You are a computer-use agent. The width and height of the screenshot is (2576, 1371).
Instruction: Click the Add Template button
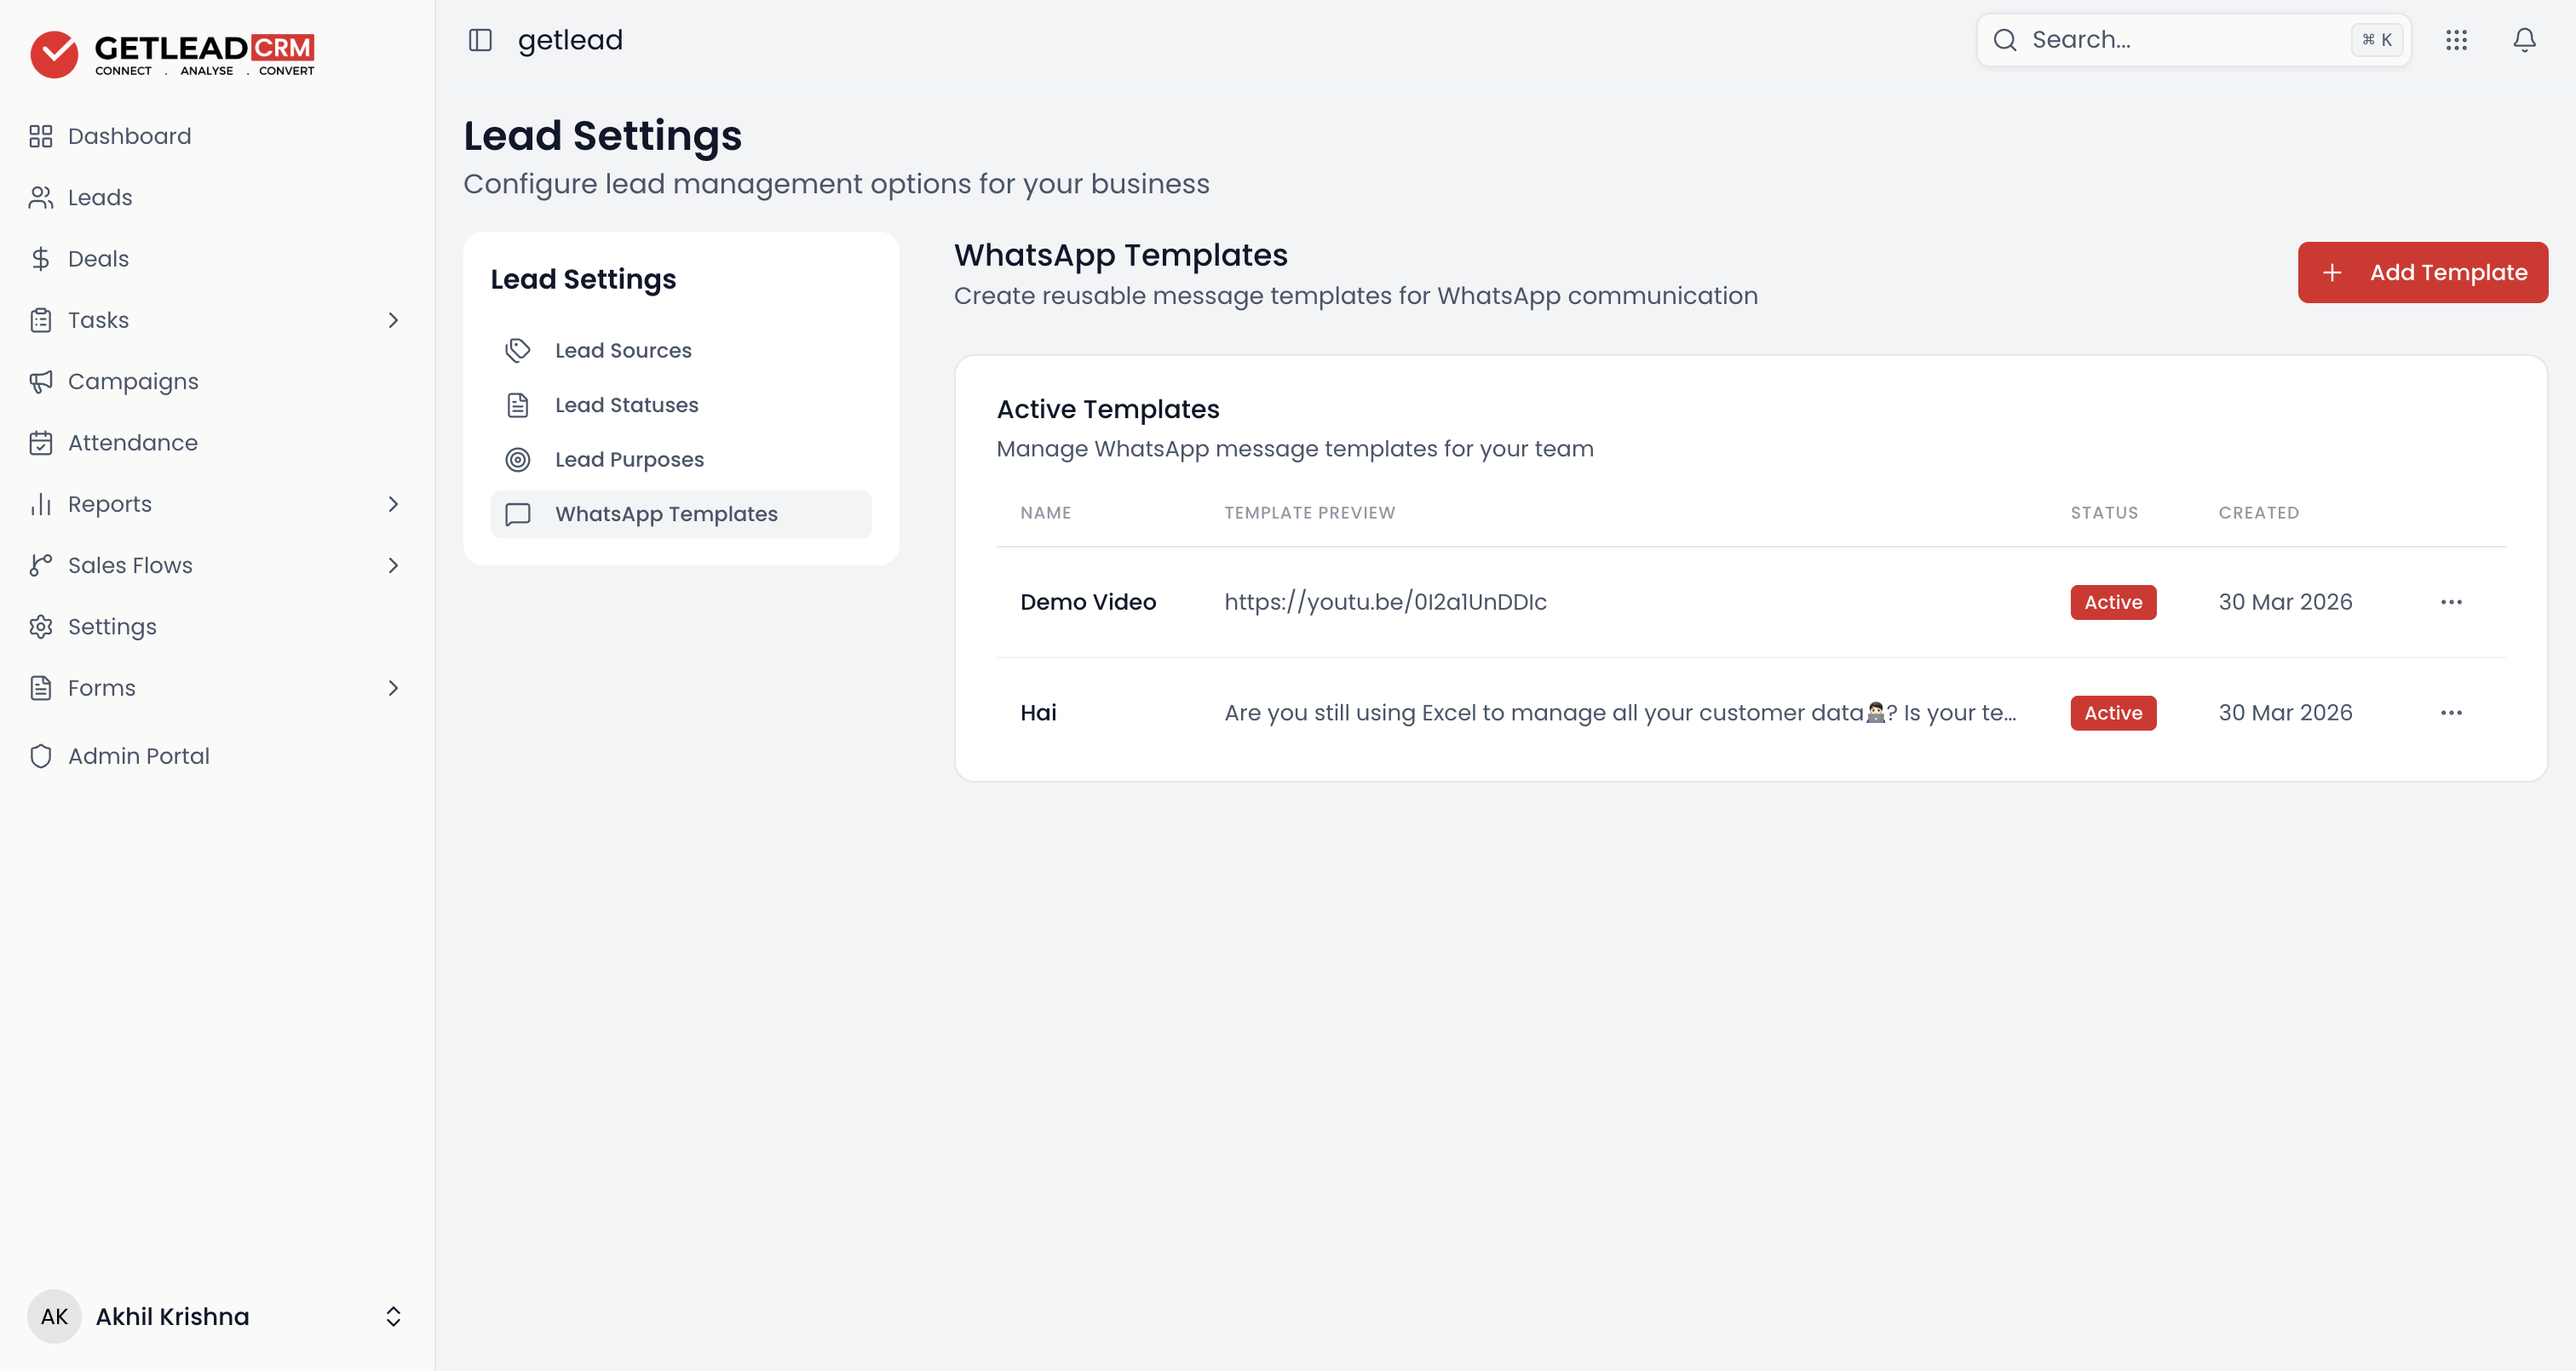tap(2422, 272)
